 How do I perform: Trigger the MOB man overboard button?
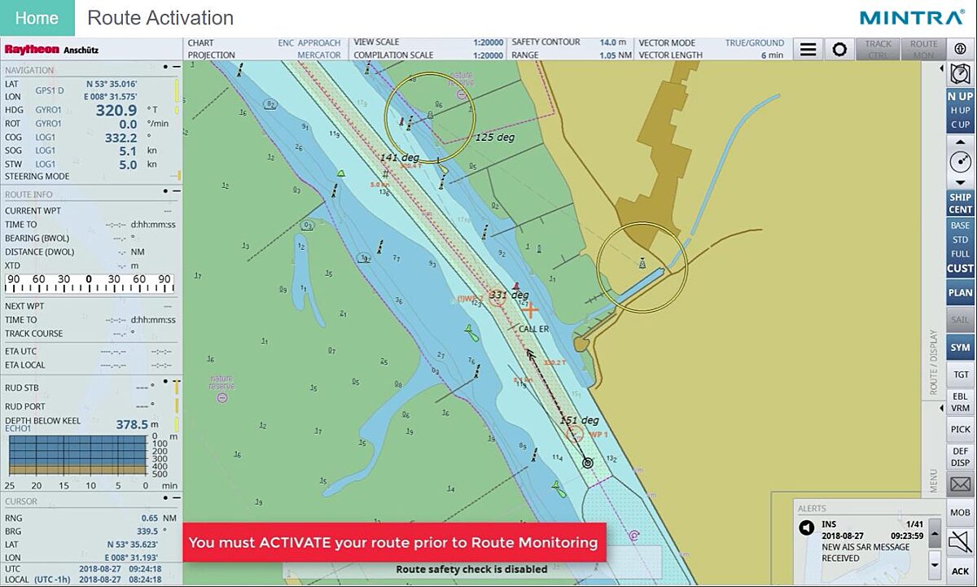tap(961, 512)
